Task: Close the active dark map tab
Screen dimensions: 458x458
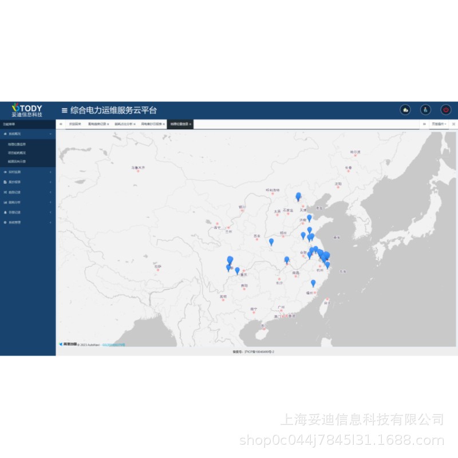Action: click(190, 124)
